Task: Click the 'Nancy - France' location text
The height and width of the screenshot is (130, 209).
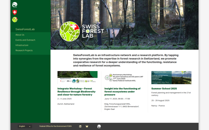Action: tap(158, 106)
